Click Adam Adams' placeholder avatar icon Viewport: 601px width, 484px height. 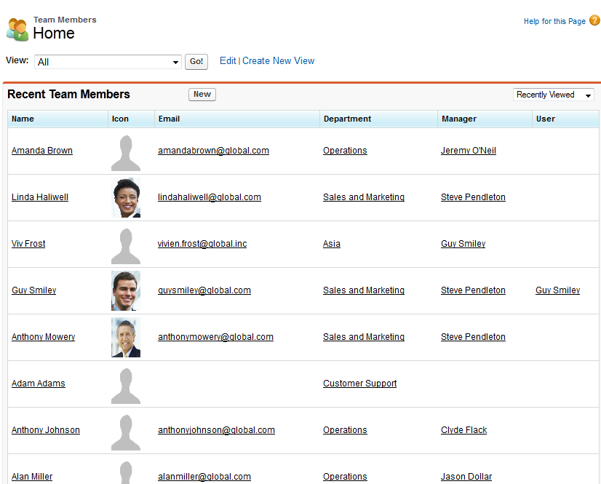(x=126, y=386)
